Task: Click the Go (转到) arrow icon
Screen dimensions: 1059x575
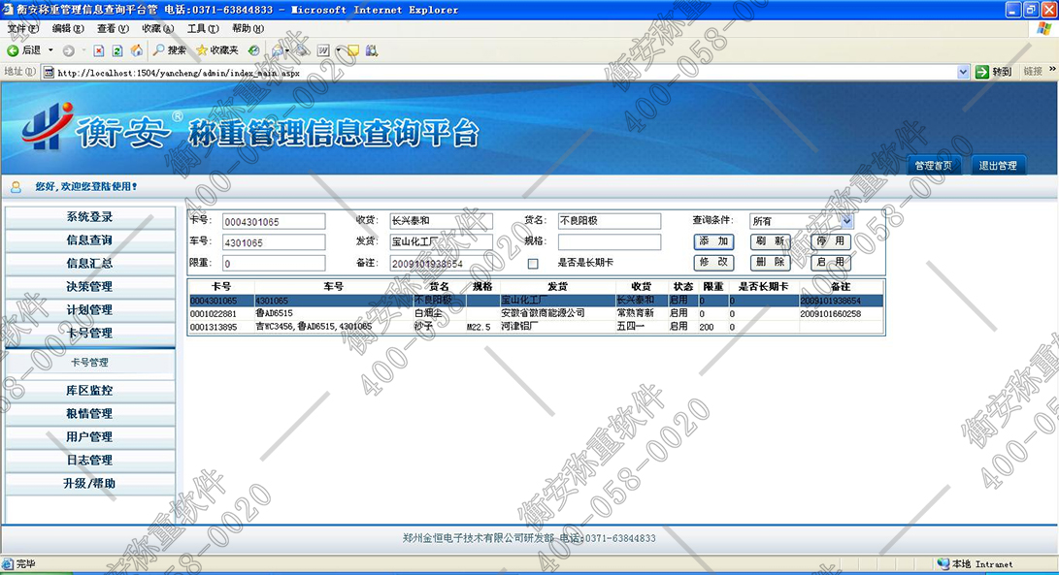Action: [x=982, y=72]
